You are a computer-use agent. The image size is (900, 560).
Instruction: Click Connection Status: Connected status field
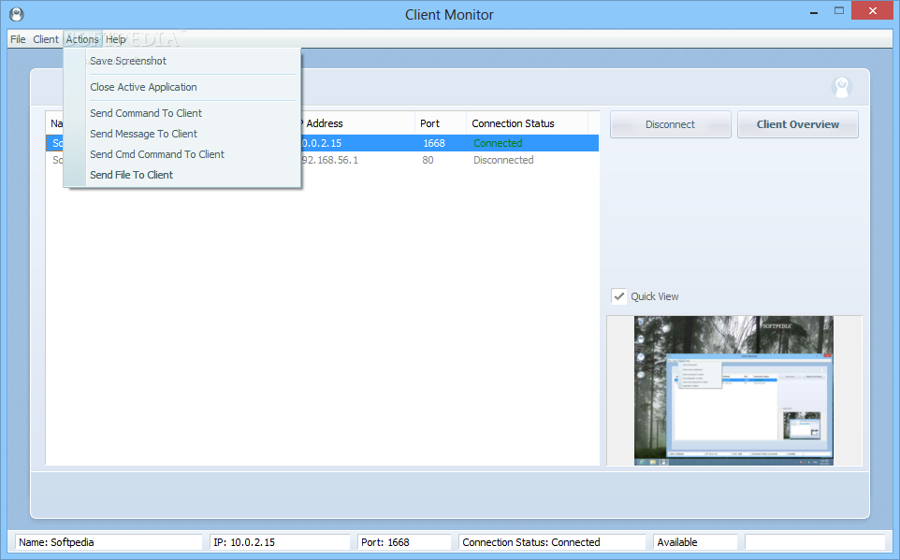552,542
